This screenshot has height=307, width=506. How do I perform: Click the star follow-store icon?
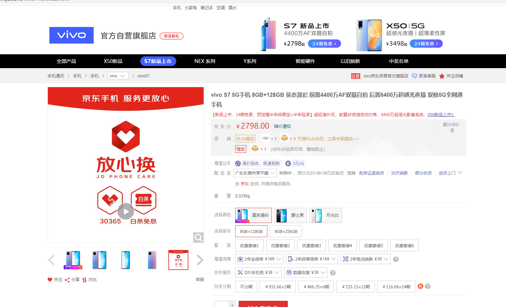(442, 76)
